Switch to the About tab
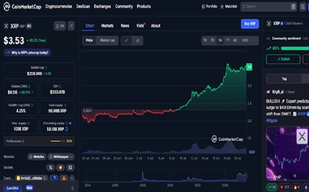This screenshot has height=192, width=309. point(156,25)
